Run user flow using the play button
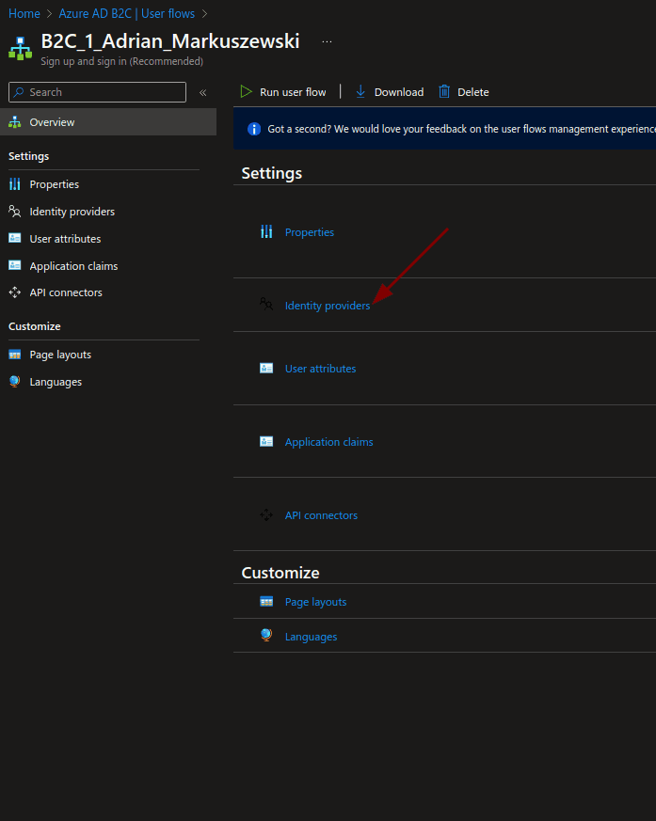The width and height of the screenshot is (656, 821). pos(247,91)
